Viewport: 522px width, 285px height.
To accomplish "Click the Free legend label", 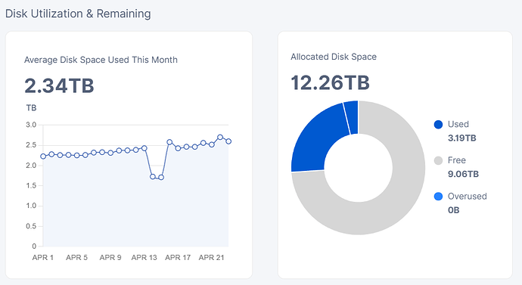I will (x=457, y=160).
